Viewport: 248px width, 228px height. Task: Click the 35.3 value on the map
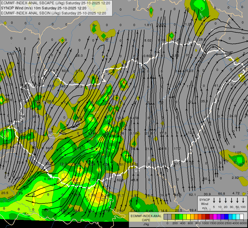[x=204, y=101]
